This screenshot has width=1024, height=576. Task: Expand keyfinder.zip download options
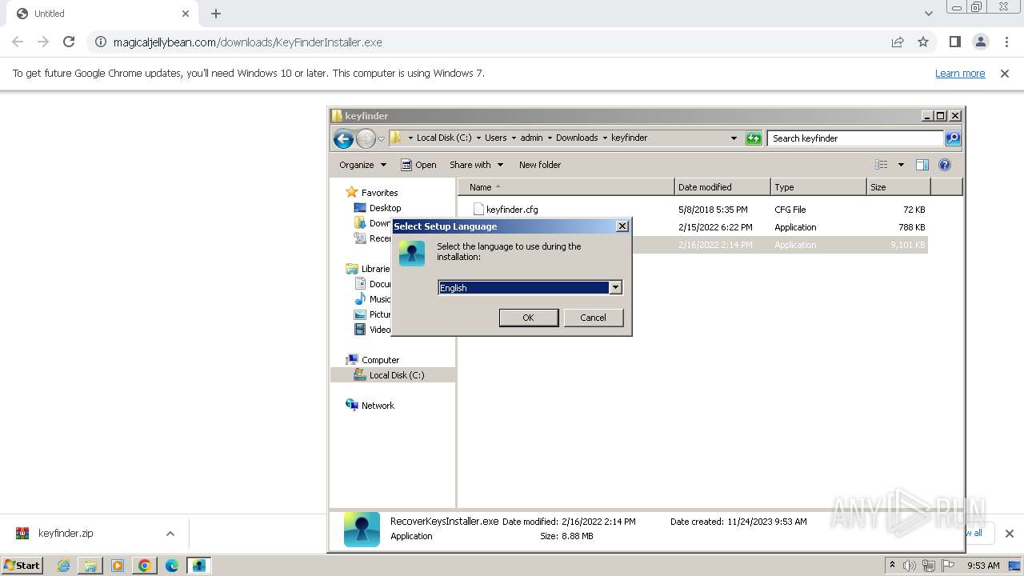170,534
